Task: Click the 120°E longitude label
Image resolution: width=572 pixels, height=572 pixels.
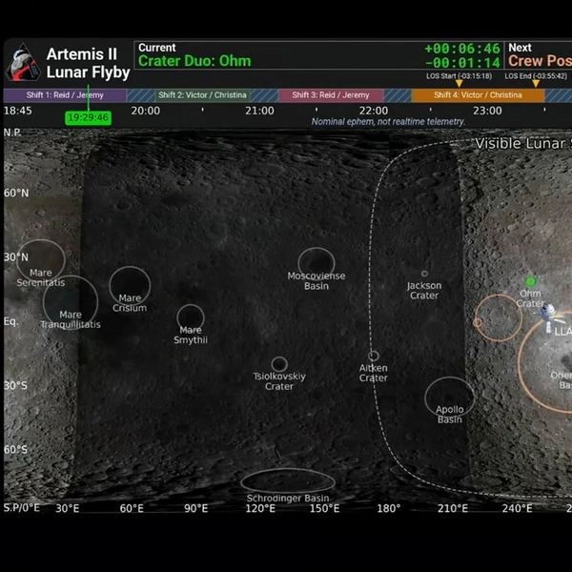Action: click(x=260, y=508)
